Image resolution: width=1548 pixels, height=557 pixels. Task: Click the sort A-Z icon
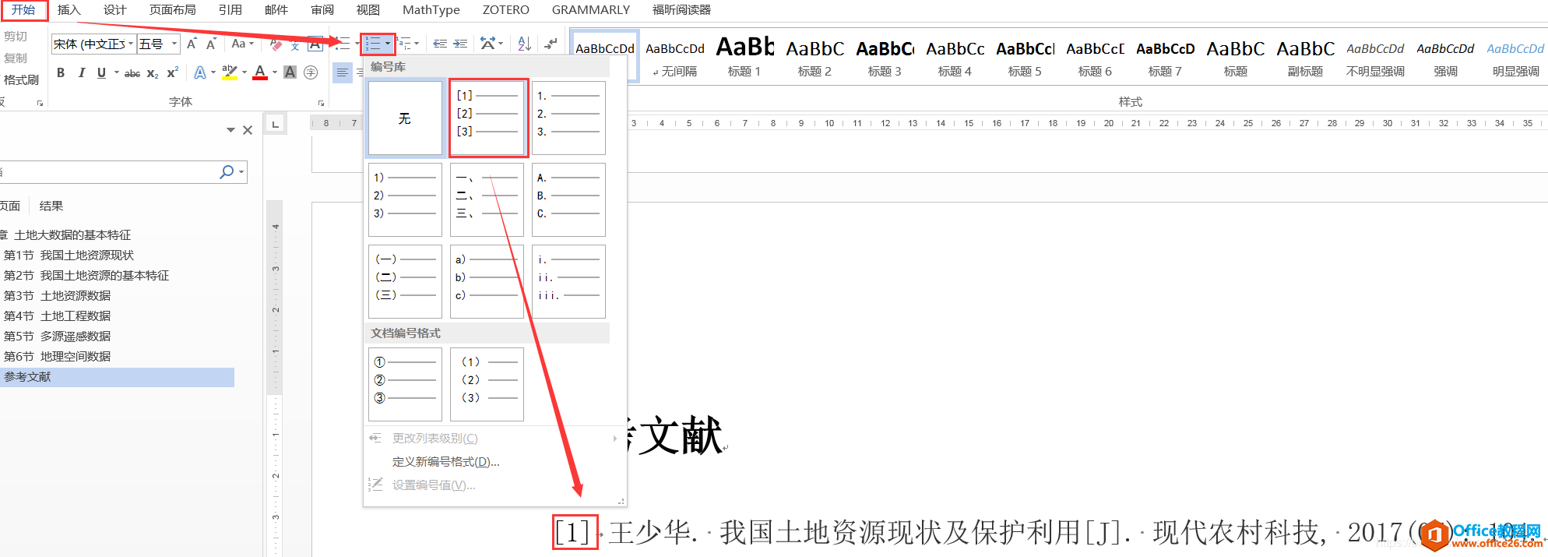tap(524, 44)
